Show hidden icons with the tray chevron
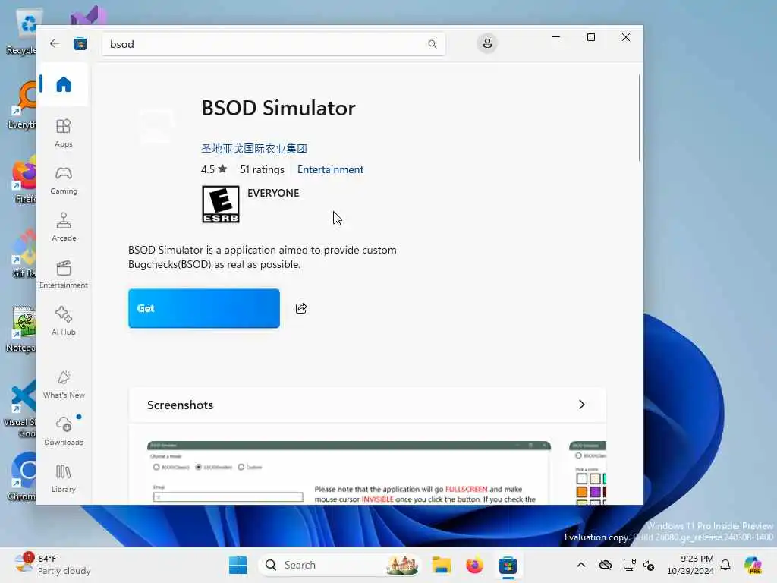This screenshot has width=777, height=583. point(581,565)
